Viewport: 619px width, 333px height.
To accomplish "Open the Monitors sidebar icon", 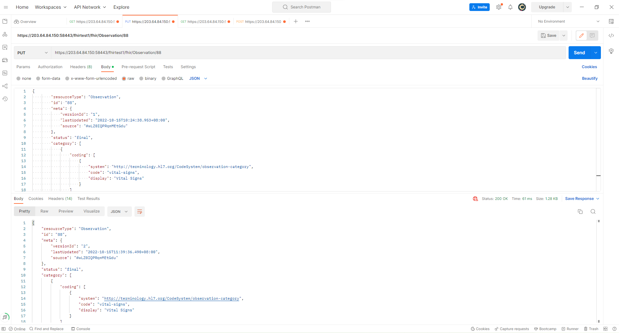I will click(5, 73).
